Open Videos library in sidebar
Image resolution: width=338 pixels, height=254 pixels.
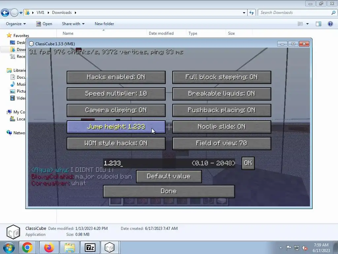tap(18, 98)
